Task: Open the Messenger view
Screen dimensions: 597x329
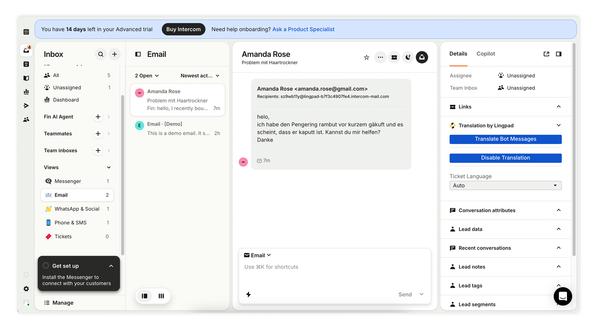Action: tap(77, 181)
